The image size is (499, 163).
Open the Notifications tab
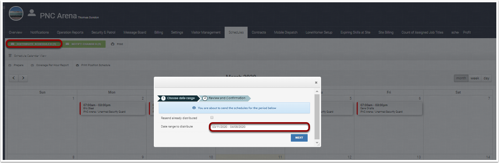click(x=39, y=32)
